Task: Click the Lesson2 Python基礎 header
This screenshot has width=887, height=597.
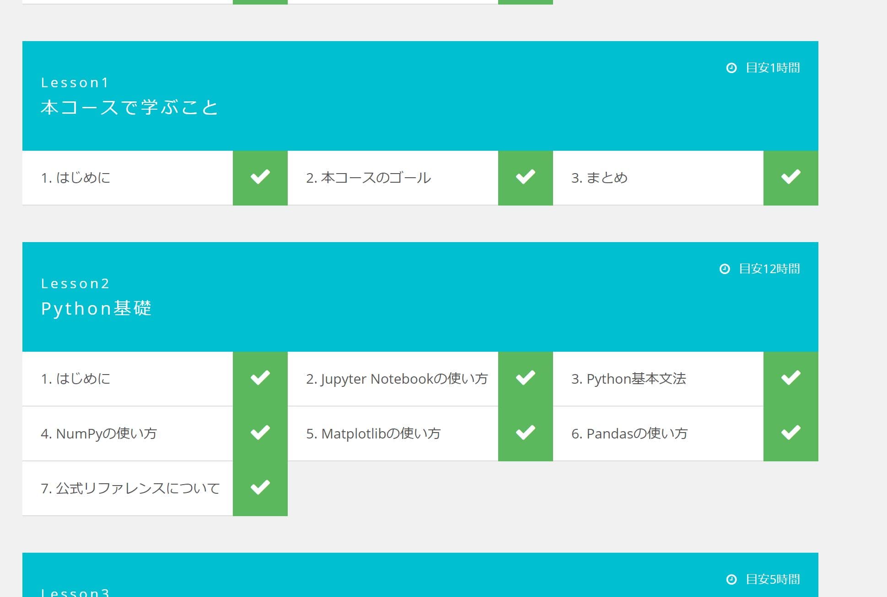Action: (x=420, y=297)
